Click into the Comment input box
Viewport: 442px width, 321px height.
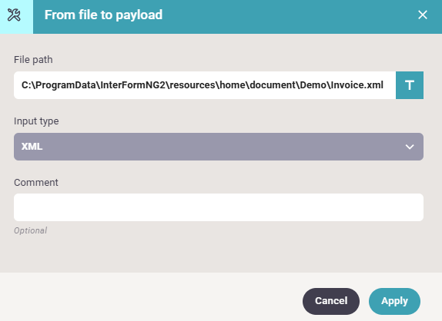point(219,207)
